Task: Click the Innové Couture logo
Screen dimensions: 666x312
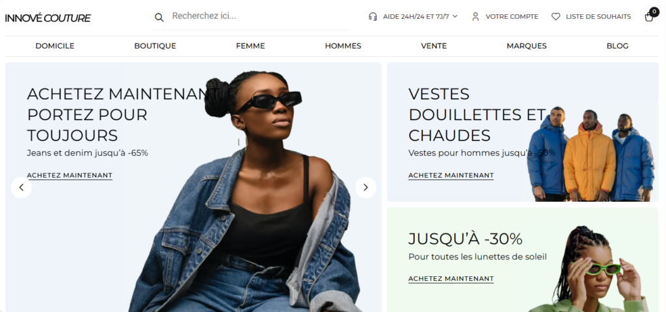Action: click(x=48, y=18)
